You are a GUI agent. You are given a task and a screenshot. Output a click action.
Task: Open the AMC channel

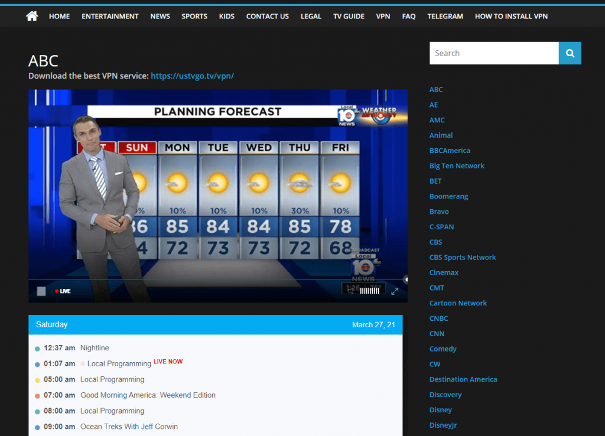(437, 120)
